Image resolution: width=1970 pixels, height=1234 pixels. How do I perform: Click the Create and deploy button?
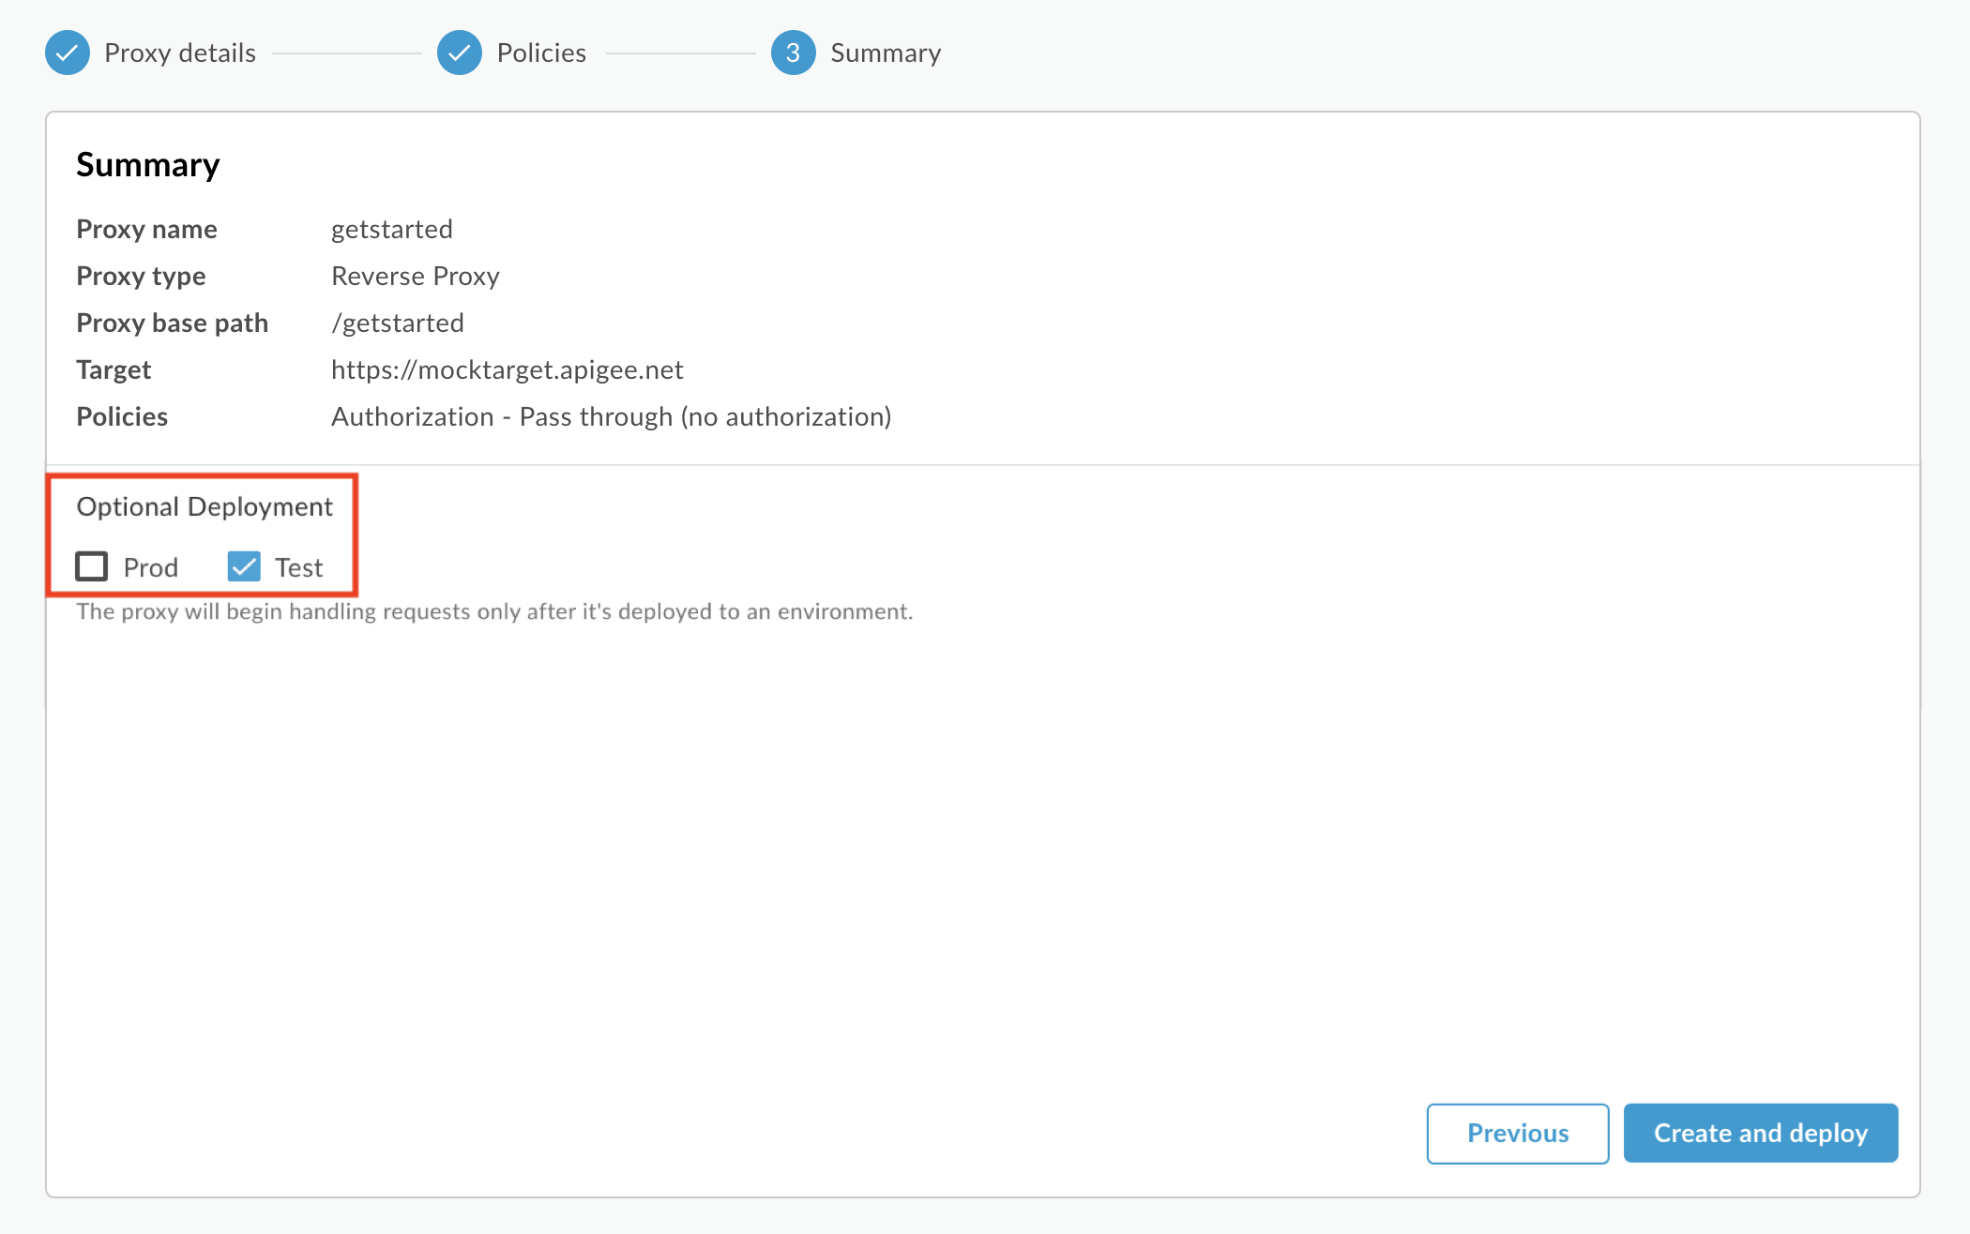pyautogui.click(x=1761, y=1132)
